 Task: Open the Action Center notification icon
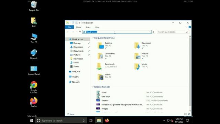[187, 121]
